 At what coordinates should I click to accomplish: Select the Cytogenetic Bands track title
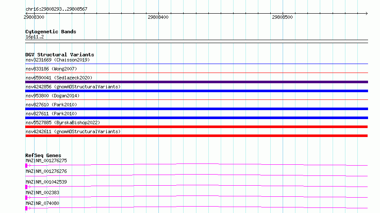(51, 32)
